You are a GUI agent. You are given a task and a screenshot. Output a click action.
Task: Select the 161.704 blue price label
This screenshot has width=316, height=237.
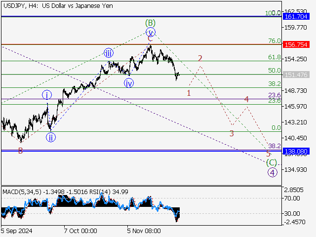click(x=297, y=16)
